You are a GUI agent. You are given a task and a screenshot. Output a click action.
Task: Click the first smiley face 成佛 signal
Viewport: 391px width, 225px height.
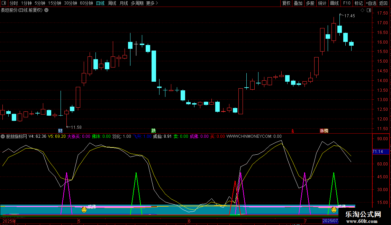click(84, 209)
